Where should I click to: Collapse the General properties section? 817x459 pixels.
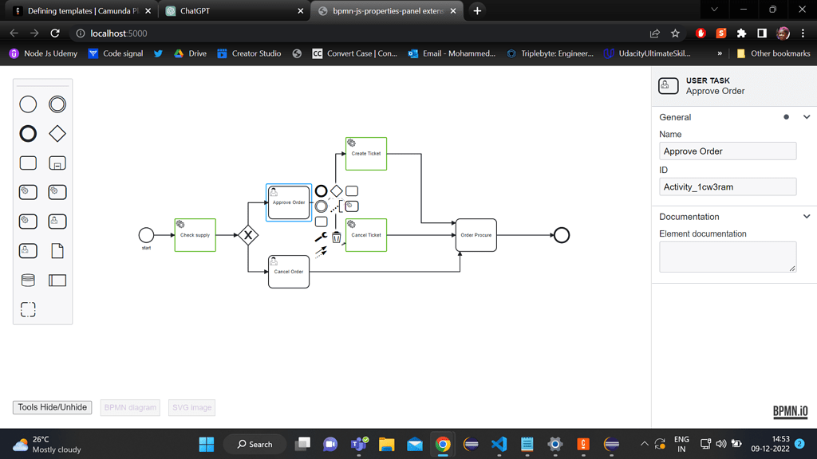[x=806, y=116]
